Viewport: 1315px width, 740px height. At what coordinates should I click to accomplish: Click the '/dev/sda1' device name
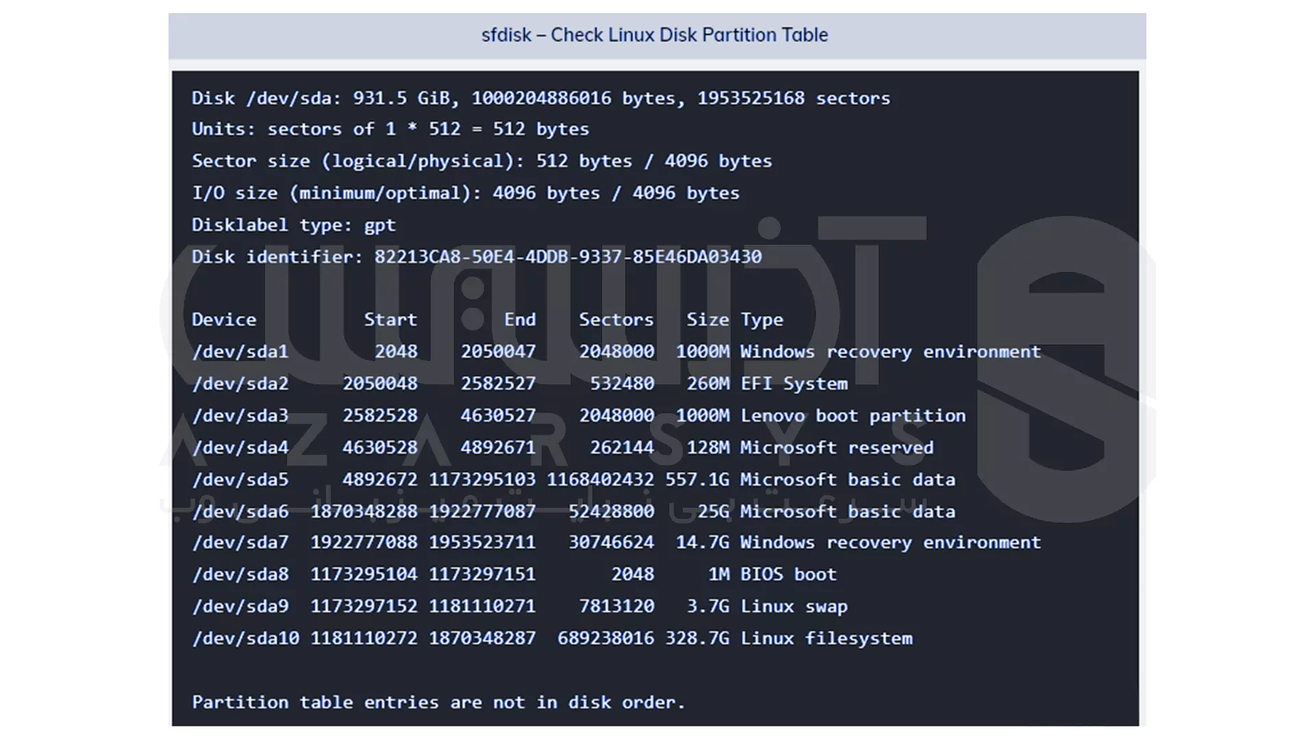coord(240,351)
